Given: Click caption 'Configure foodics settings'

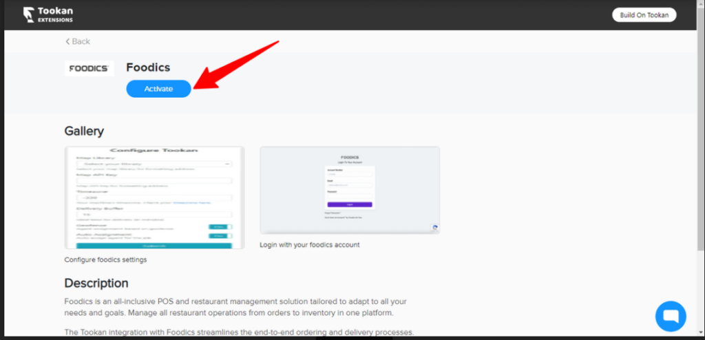Looking at the screenshot, I should point(105,260).
